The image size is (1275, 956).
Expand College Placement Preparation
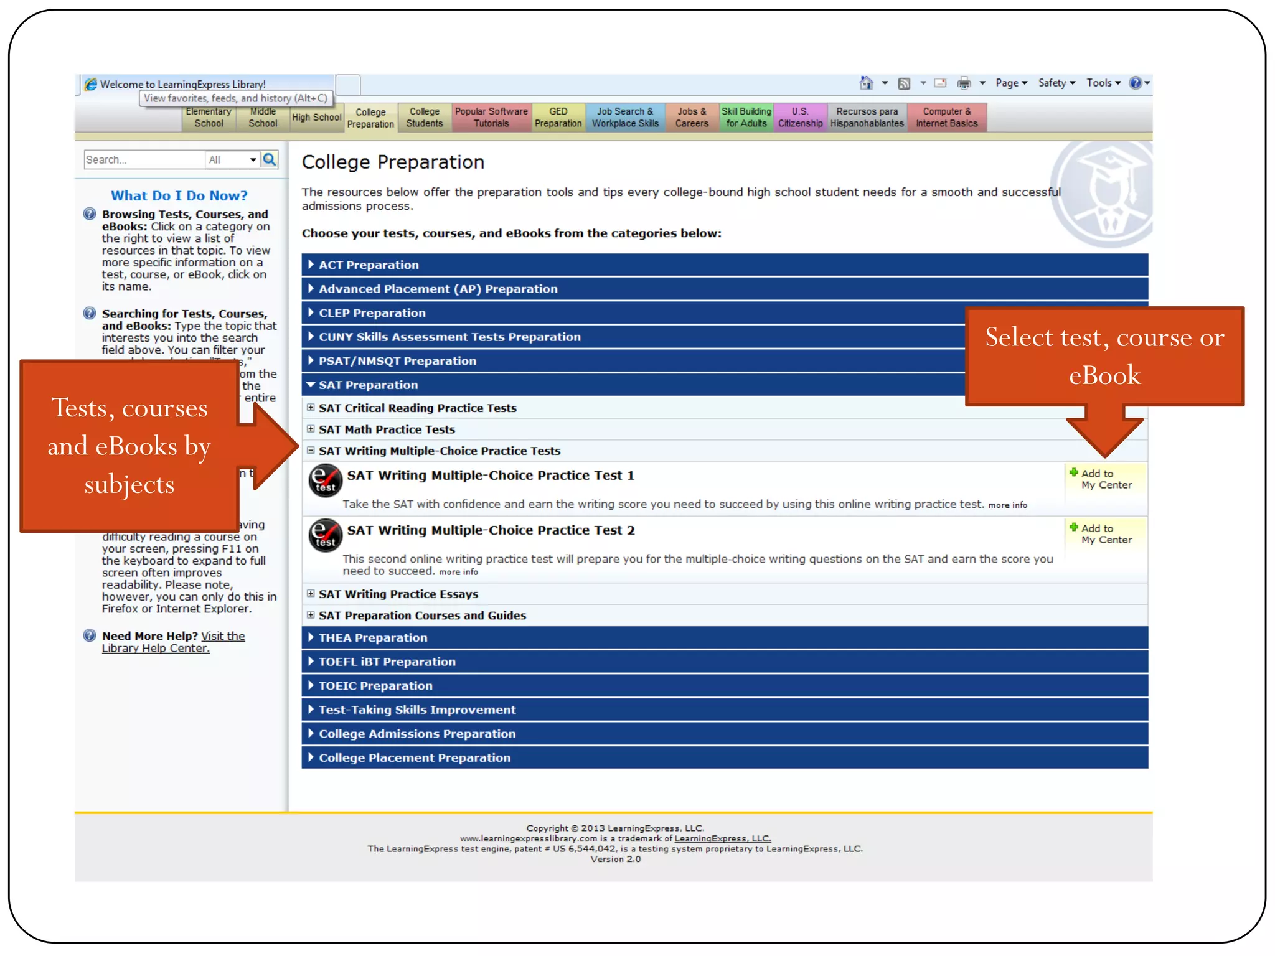pyautogui.click(x=725, y=757)
